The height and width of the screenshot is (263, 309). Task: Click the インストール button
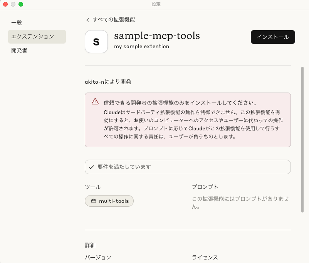tap(273, 37)
